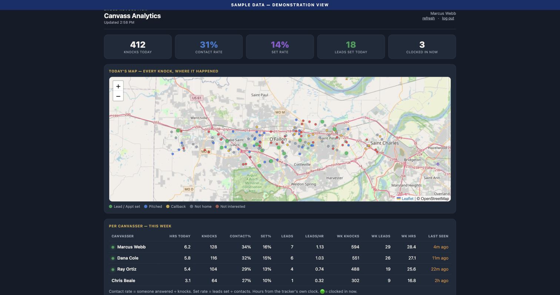Click the 'Per Canvasser — This Week' heading
Viewport: 560px width, 295px height.
pyautogui.click(x=140, y=226)
